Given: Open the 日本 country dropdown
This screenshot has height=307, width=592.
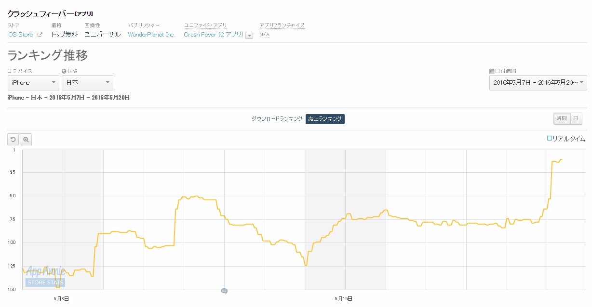Looking at the screenshot, I should (x=87, y=83).
